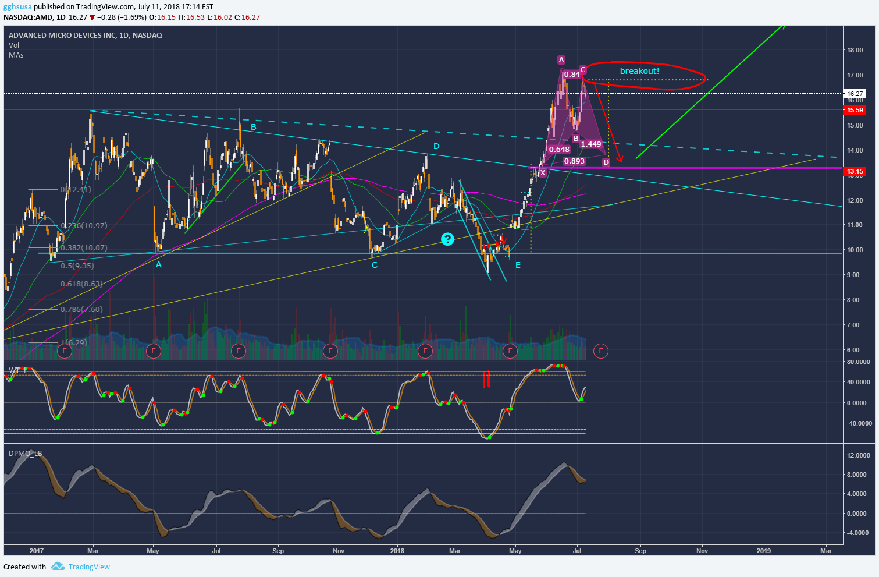The image size is (879, 577).
Task: Select the cyan wave label C
Action: (x=375, y=265)
